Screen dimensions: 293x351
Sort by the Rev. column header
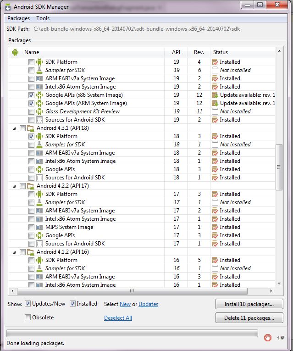(x=199, y=52)
